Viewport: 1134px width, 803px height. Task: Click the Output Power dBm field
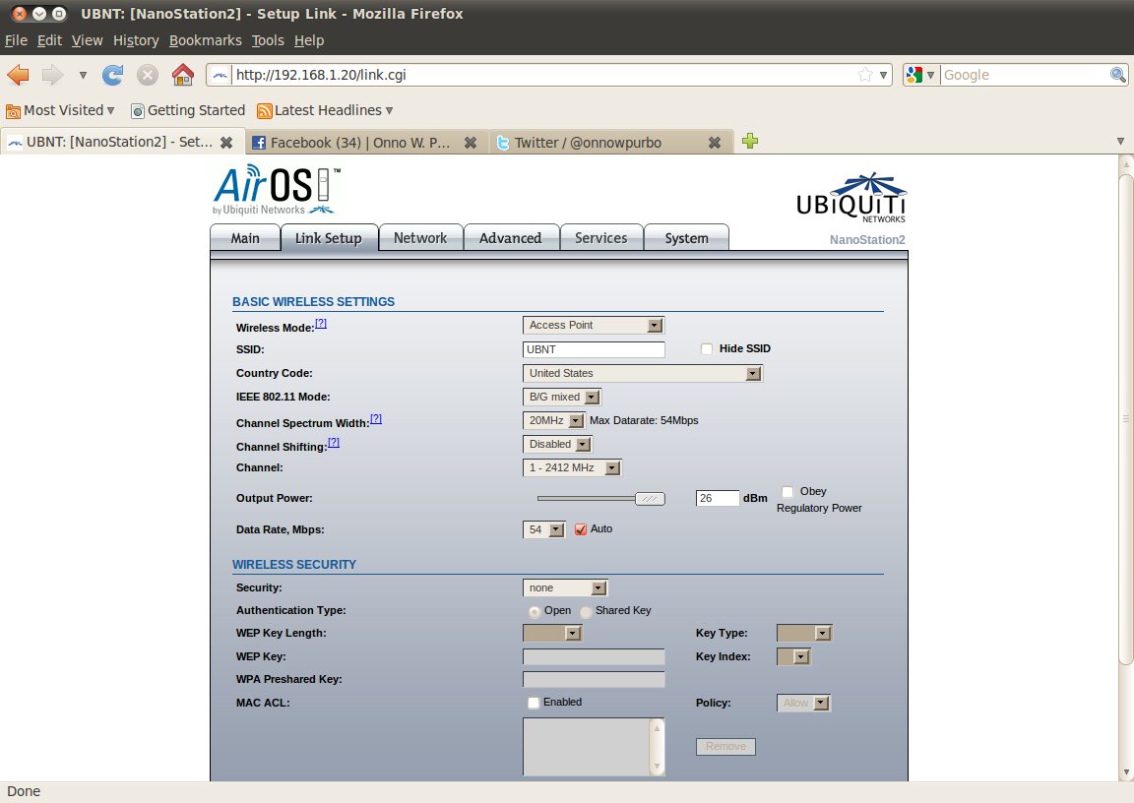(717, 498)
